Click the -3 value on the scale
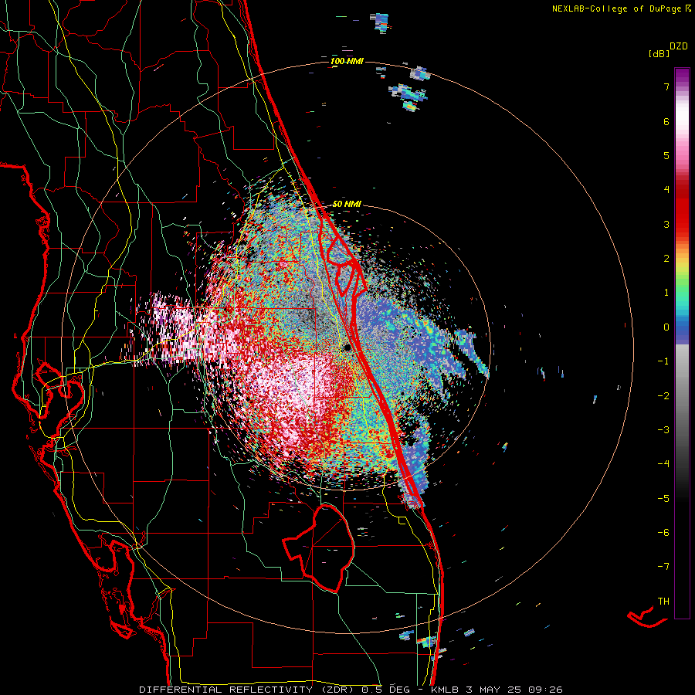Screen dimensions: 695x695 [663, 430]
